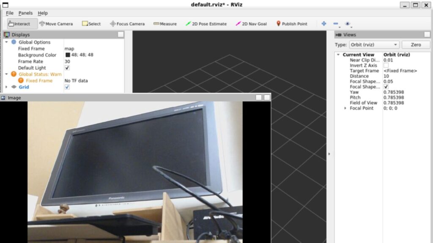Expand the Focal Point property
This screenshot has height=243, width=433.
345,108
